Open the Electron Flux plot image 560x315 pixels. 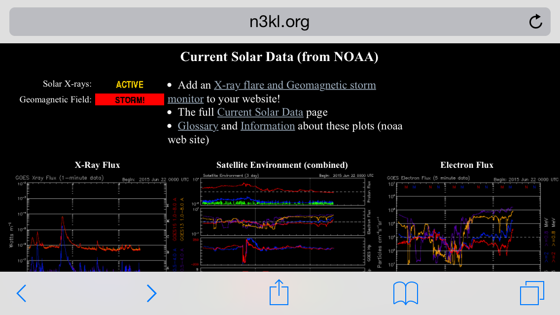(x=467, y=222)
